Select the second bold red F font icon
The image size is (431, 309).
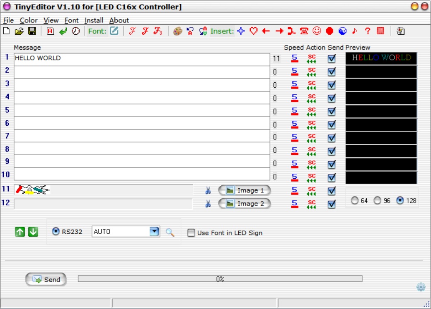pyautogui.click(x=145, y=31)
